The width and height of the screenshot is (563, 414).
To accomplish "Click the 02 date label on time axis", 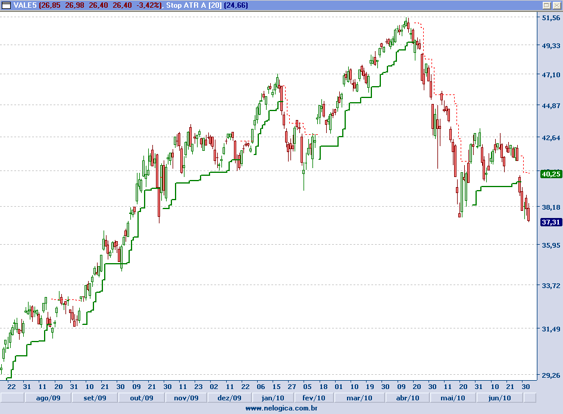I will click(214, 387).
